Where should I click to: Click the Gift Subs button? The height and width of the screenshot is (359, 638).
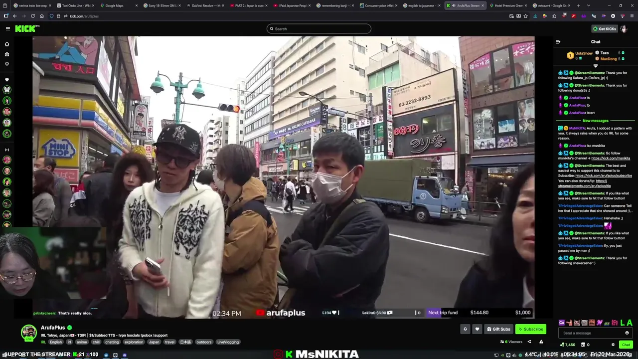pos(498,329)
